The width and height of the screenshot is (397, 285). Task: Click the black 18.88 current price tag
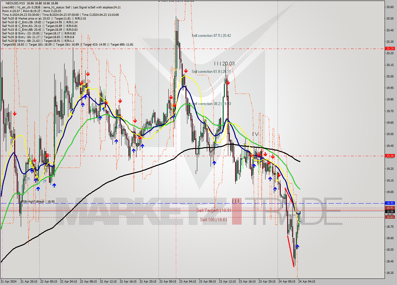click(x=390, y=211)
